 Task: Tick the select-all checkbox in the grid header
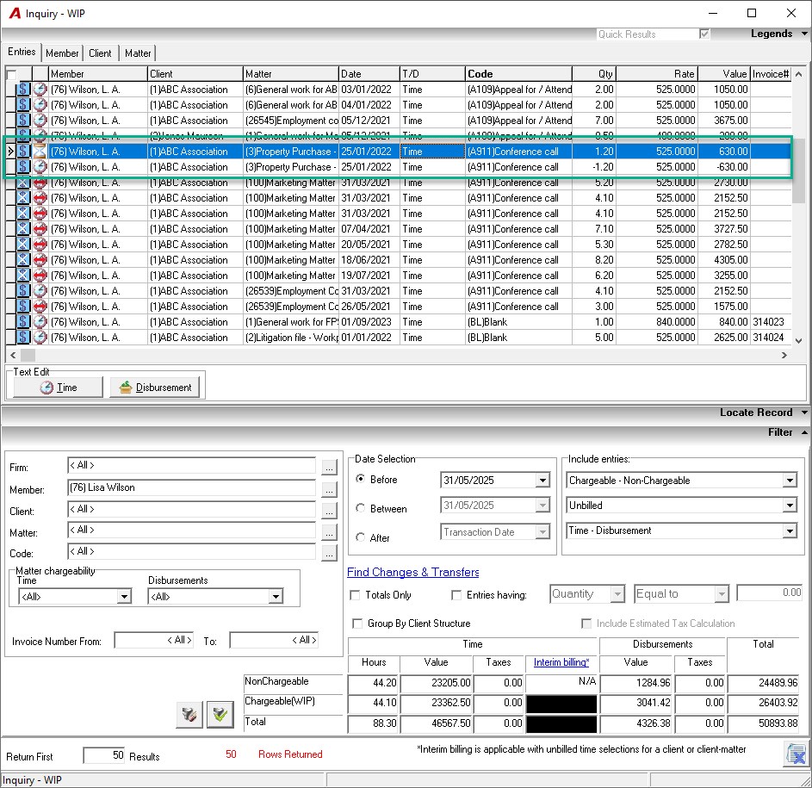[11, 75]
